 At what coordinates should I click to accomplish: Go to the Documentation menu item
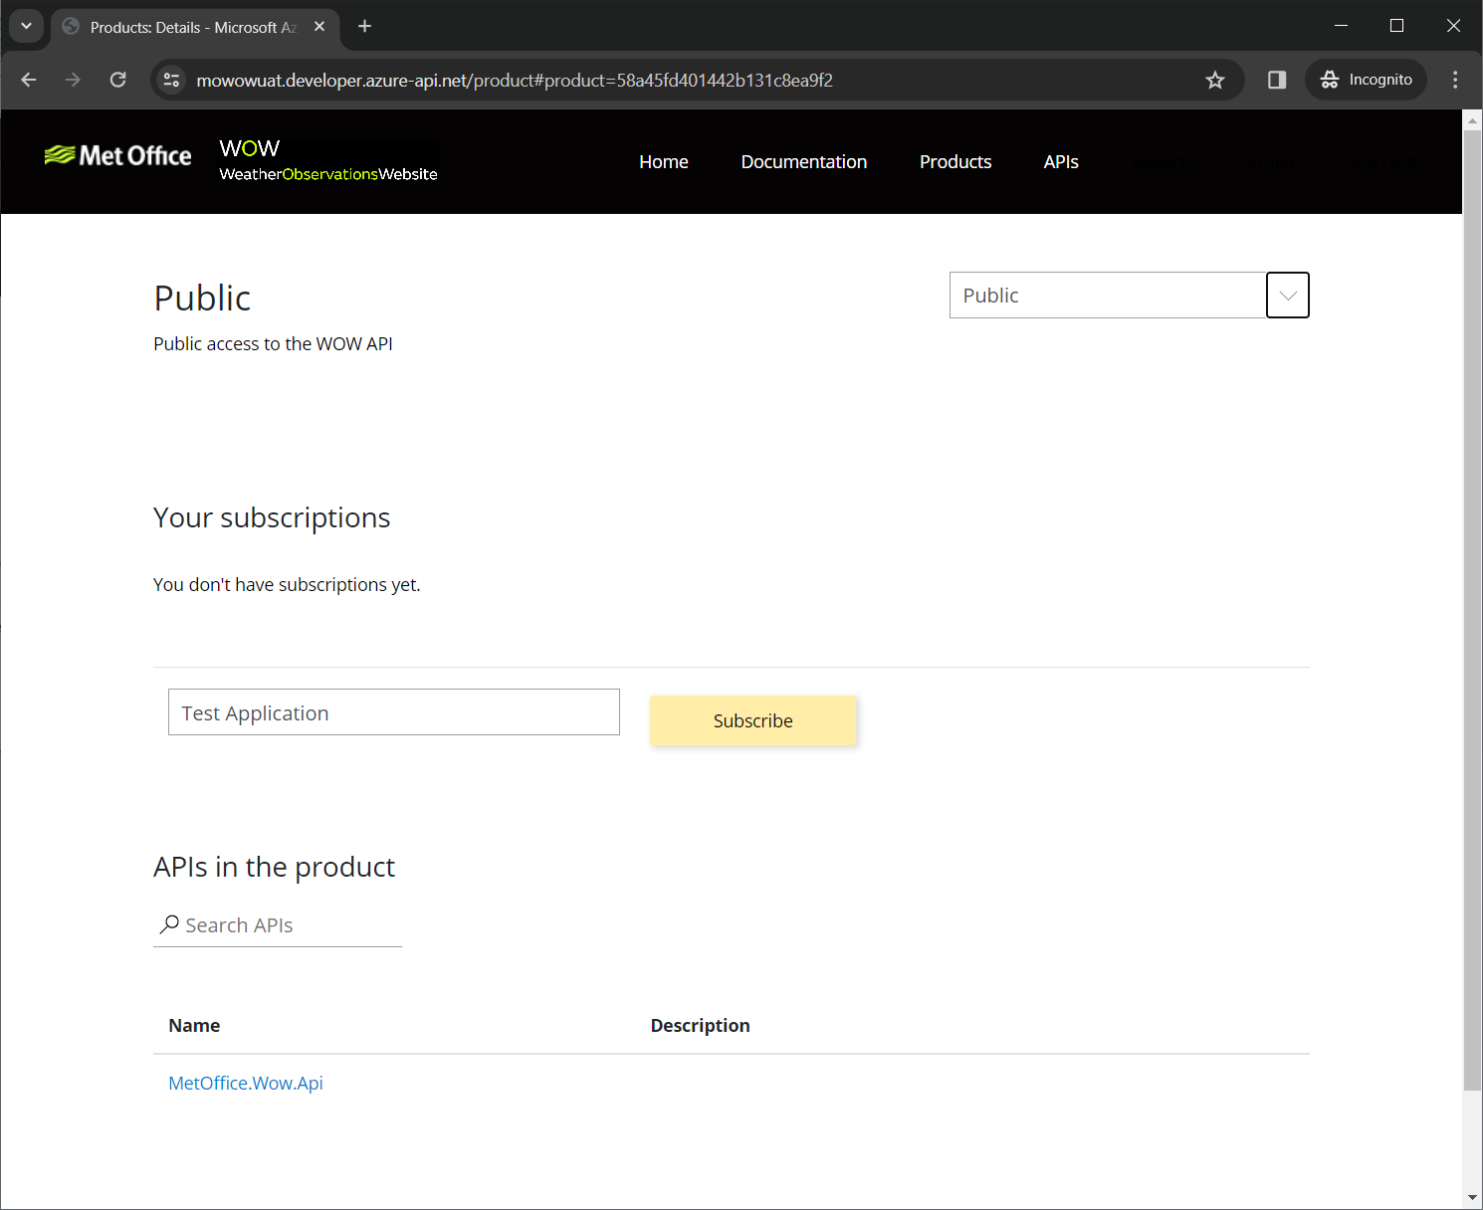click(803, 162)
